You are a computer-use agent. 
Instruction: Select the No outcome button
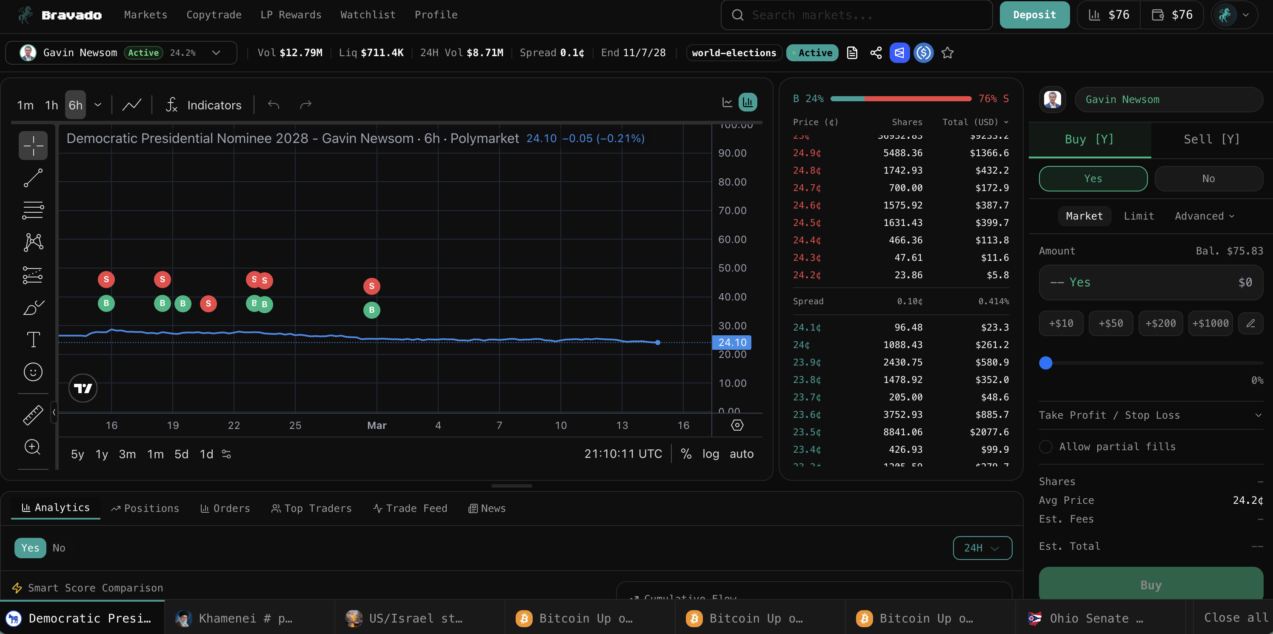[x=1208, y=179]
